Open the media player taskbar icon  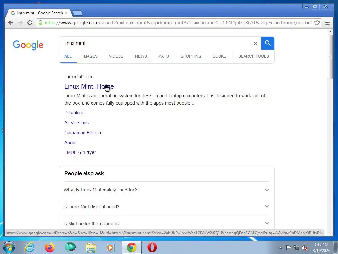111,247
